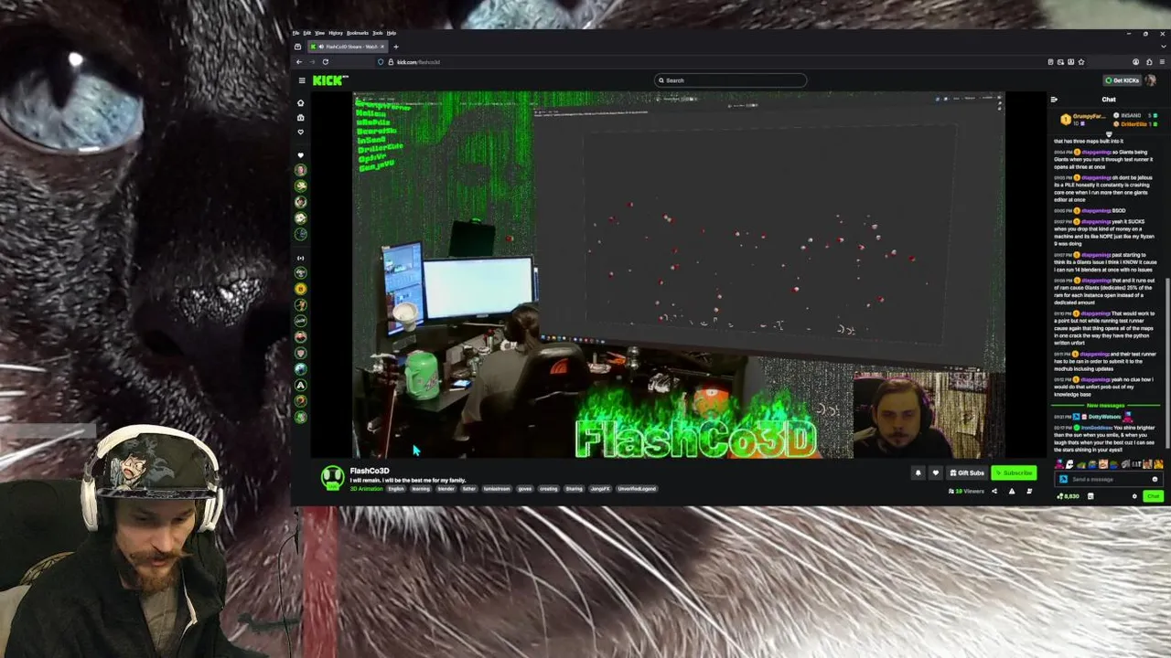Click the New messages divider in chat
Viewport: 1171px width, 658px height.
tap(1106, 406)
